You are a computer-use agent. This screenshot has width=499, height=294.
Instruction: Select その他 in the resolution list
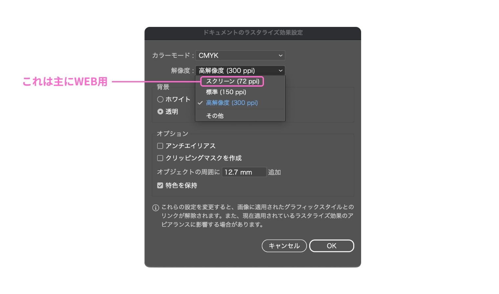(x=215, y=116)
